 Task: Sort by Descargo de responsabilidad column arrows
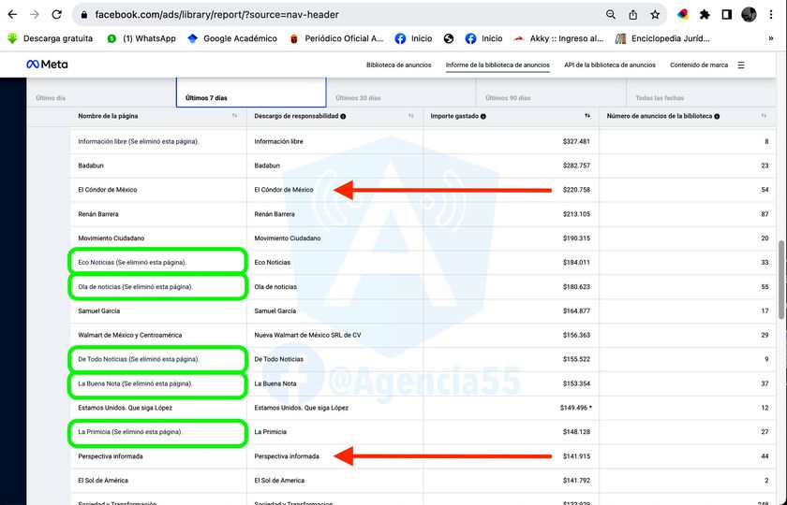pos(411,116)
